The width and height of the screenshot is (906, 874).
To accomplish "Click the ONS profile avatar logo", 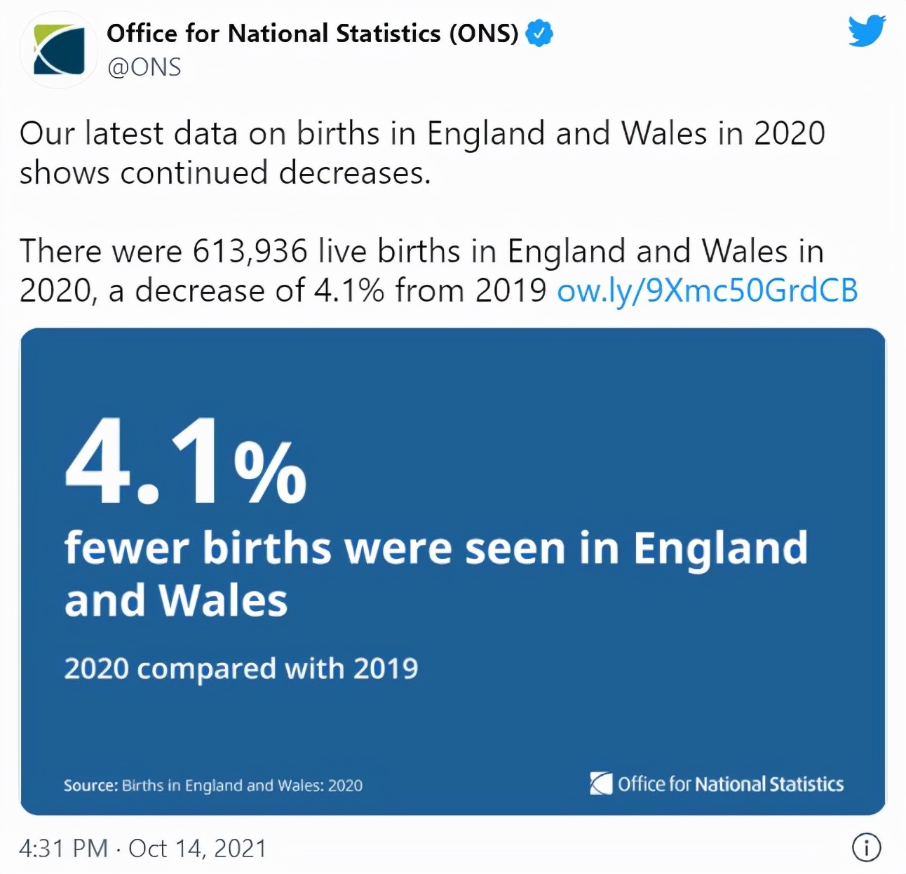I will click(59, 51).
